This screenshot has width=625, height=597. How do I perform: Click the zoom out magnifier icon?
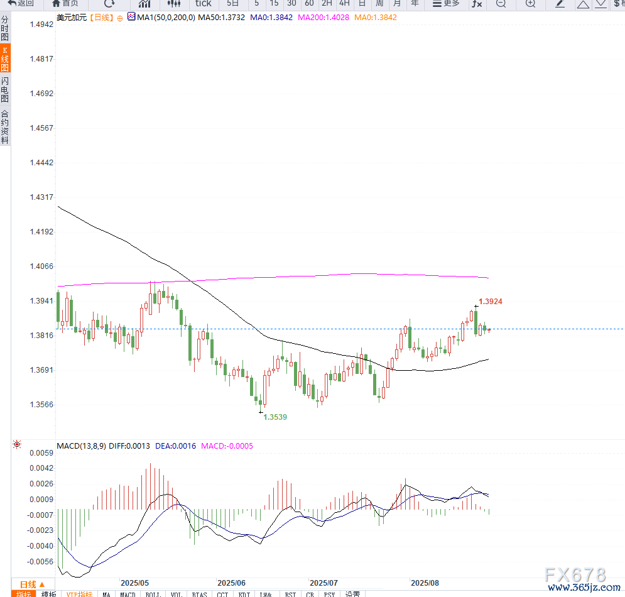(501, 3)
